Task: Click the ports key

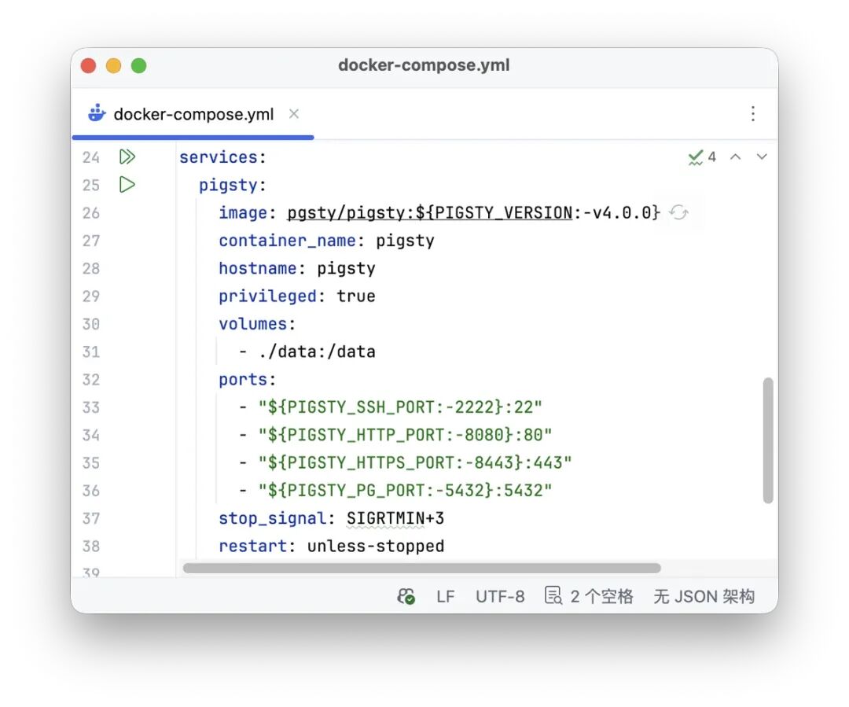Action: [243, 380]
